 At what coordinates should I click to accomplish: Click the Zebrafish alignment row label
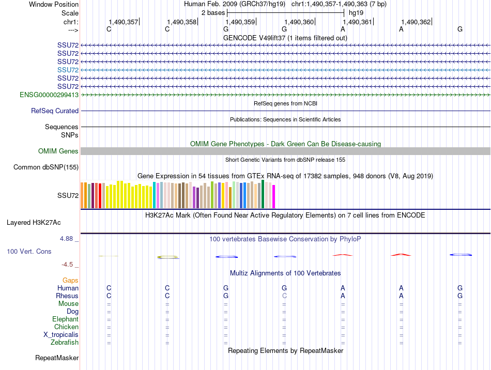[65, 342]
